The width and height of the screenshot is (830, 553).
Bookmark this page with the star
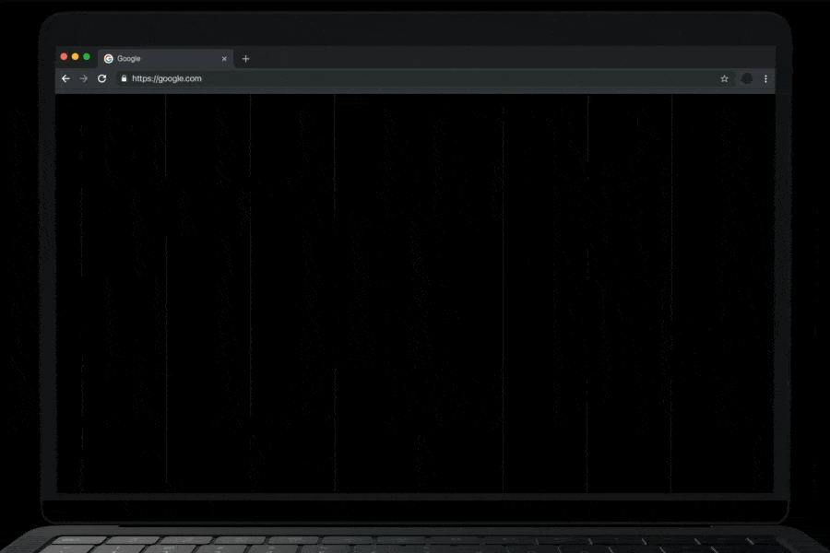[x=725, y=79]
